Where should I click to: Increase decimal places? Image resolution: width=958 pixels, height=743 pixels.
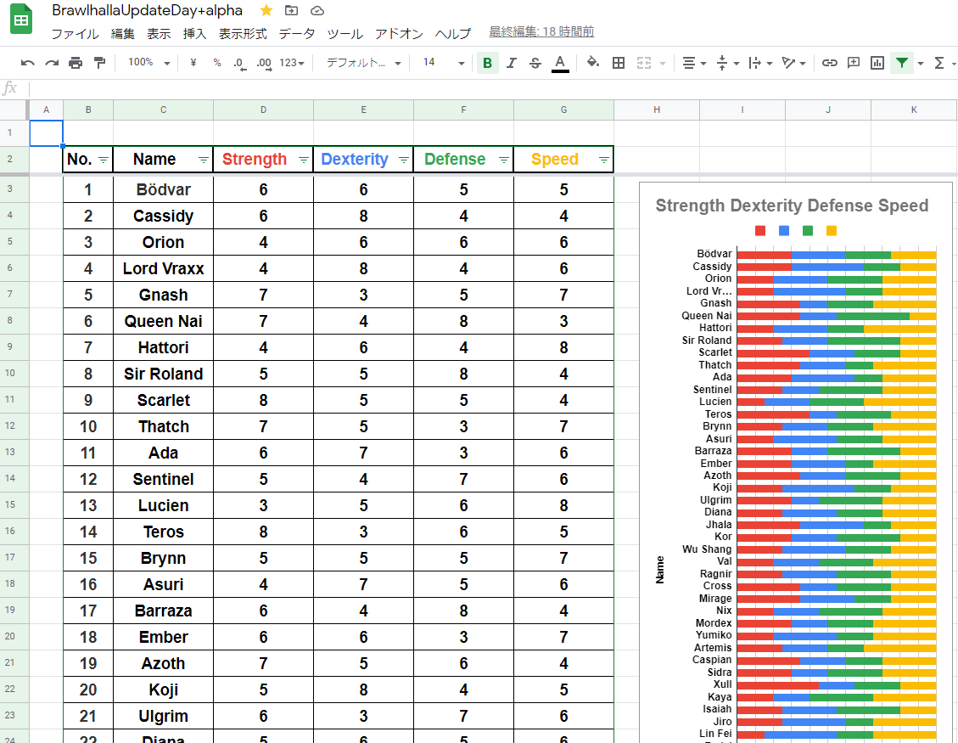pos(264,63)
